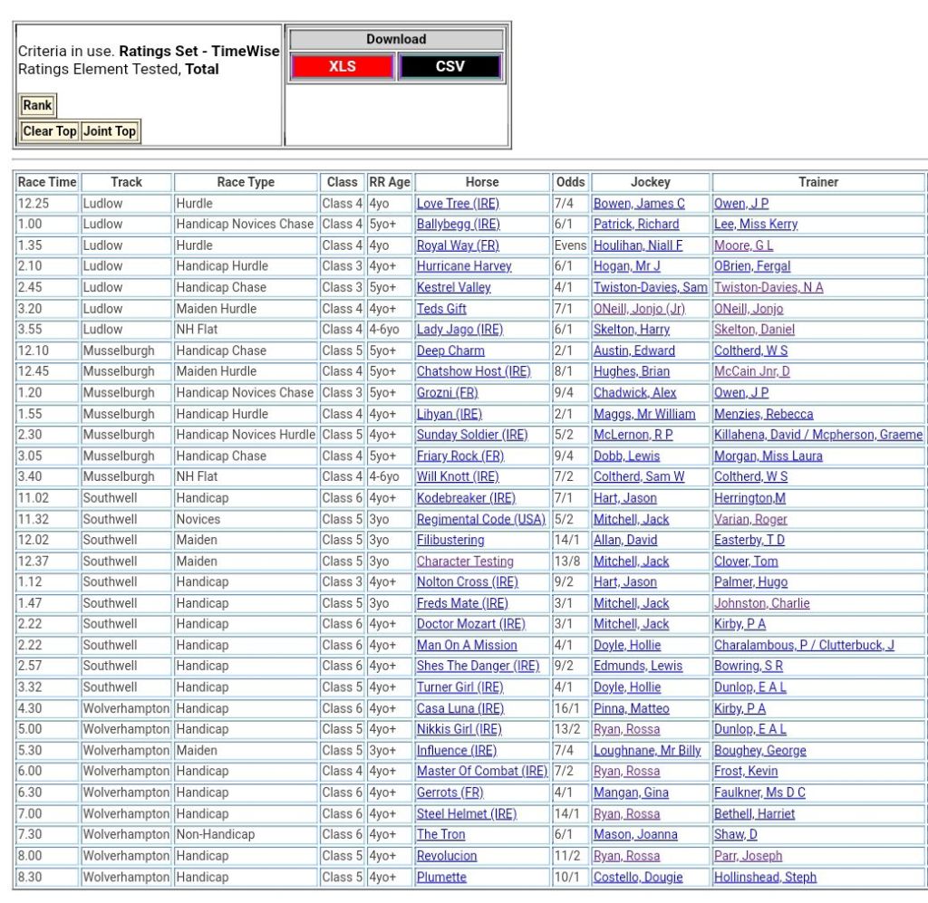Download ratings as XLS file
The height and width of the screenshot is (903, 928).
[342, 67]
